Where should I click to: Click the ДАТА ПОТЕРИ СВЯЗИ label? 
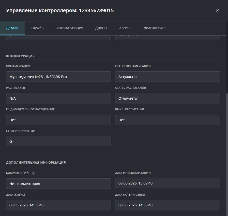point(130,195)
